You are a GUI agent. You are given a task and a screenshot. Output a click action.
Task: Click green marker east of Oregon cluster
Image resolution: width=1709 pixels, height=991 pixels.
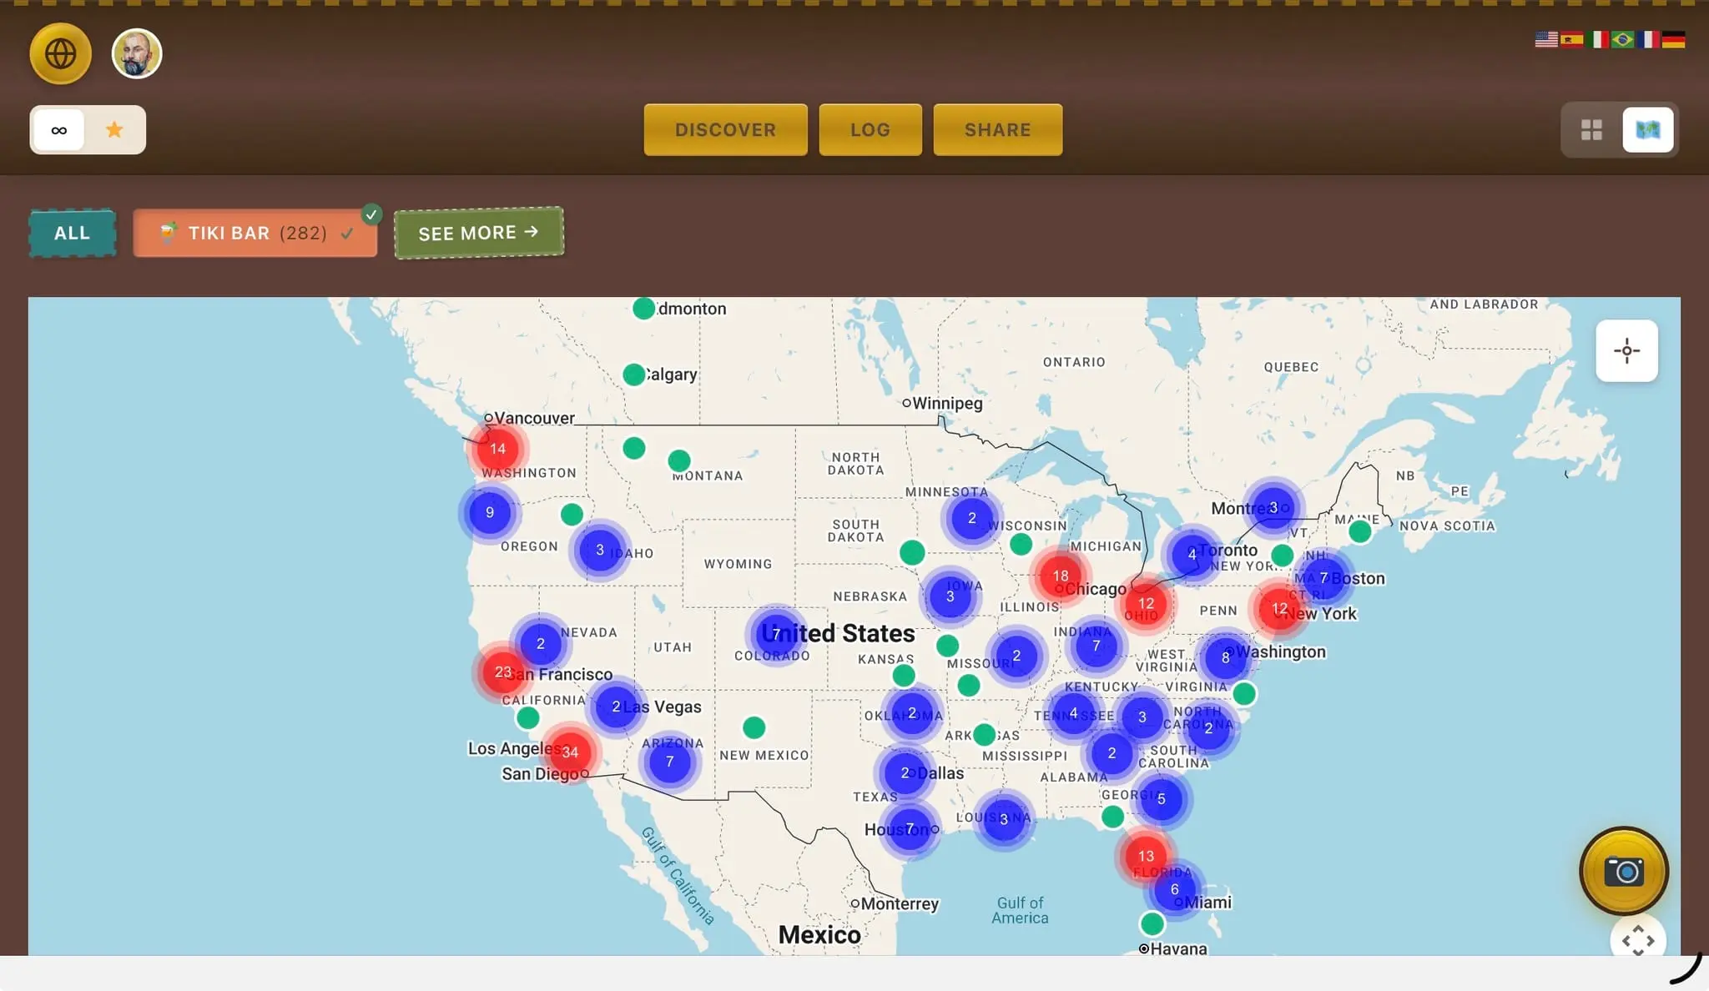coord(572,514)
